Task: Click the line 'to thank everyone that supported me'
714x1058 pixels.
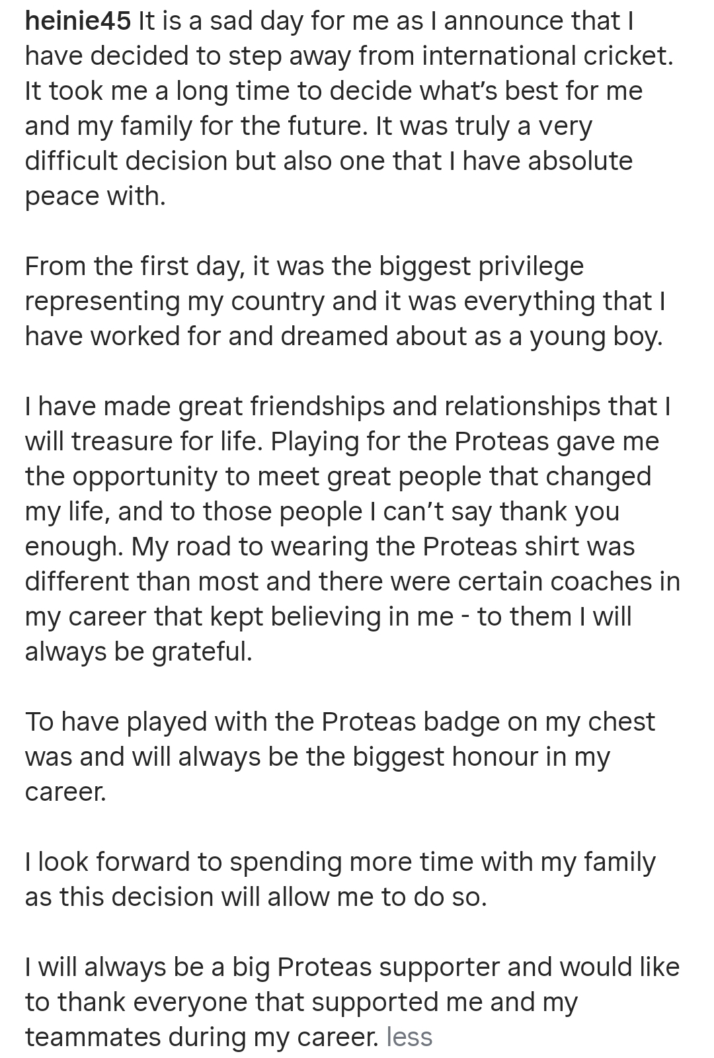Action: click(301, 1002)
